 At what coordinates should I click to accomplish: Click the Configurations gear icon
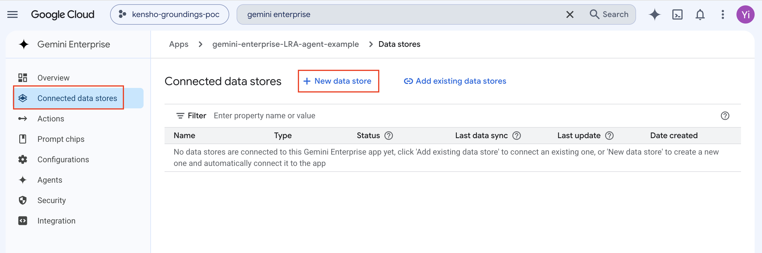click(x=22, y=159)
